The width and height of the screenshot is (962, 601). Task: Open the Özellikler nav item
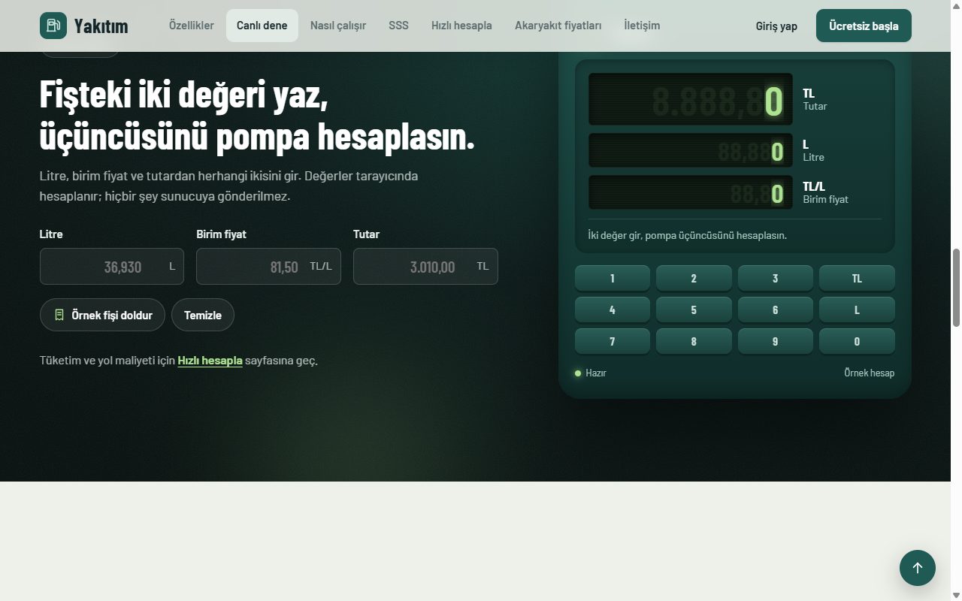coord(191,26)
